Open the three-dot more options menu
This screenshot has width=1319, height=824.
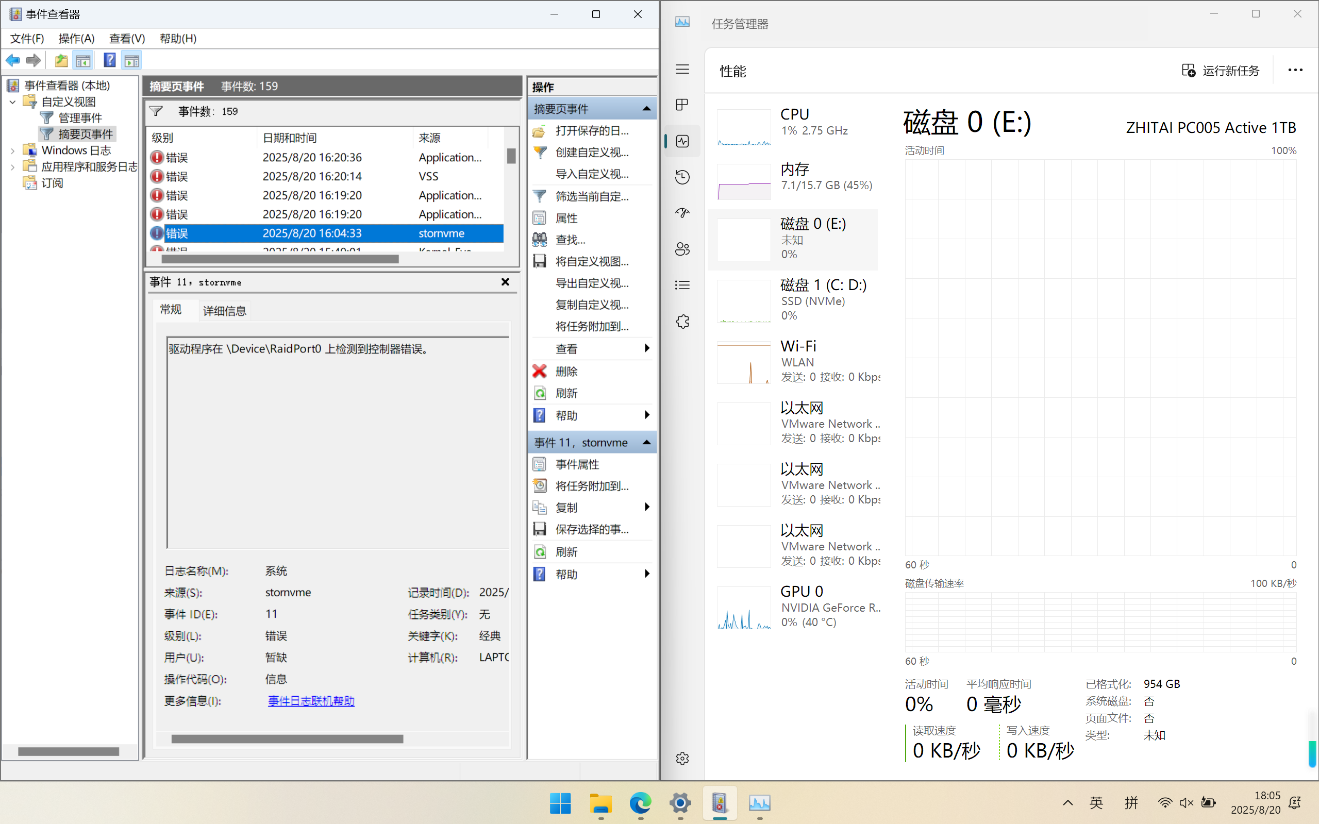pyautogui.click(x=1295, y=70)
